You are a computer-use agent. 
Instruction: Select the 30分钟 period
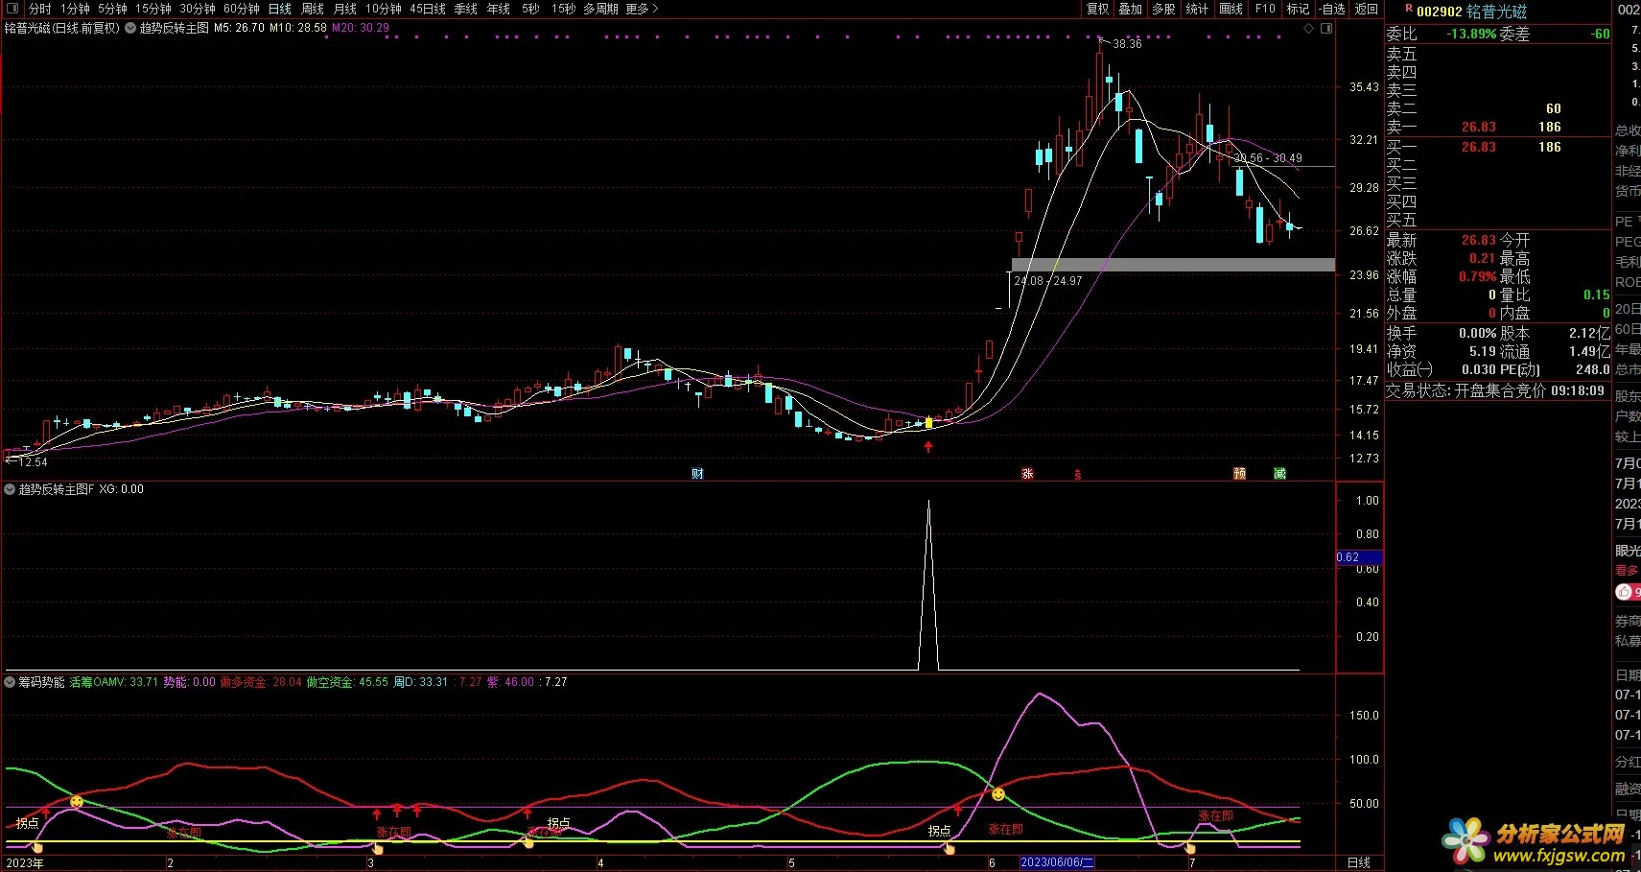click(x=198, y=9)
